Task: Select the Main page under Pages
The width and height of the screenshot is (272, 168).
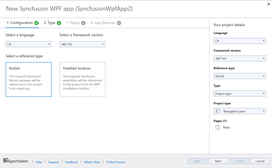Action: (x=226, y=127)
